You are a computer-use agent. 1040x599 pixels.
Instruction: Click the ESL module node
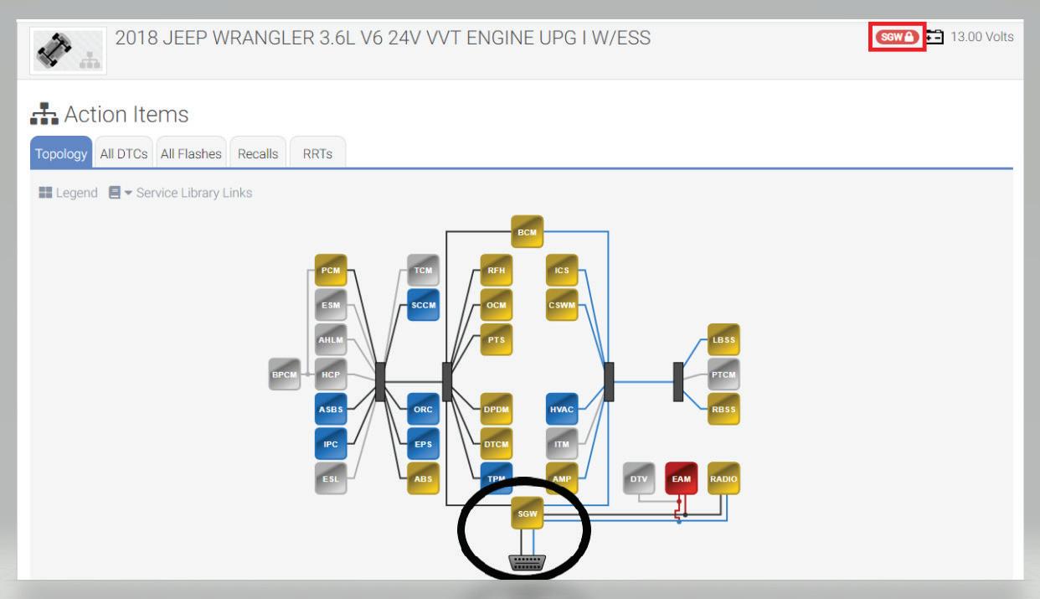[x=330, y=479]
